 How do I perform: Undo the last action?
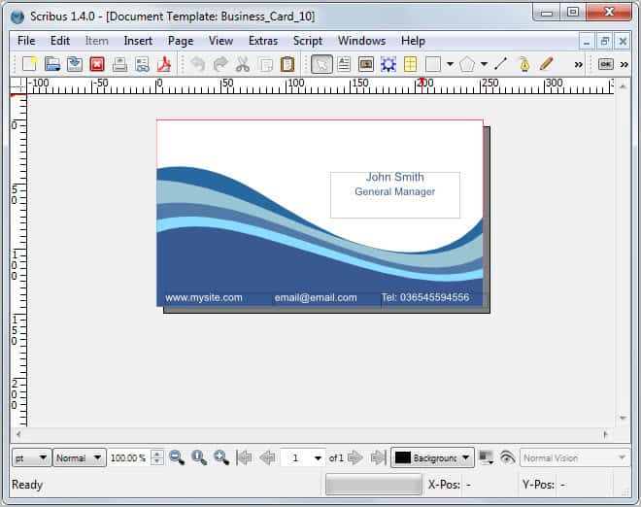(x=198, y=64)
